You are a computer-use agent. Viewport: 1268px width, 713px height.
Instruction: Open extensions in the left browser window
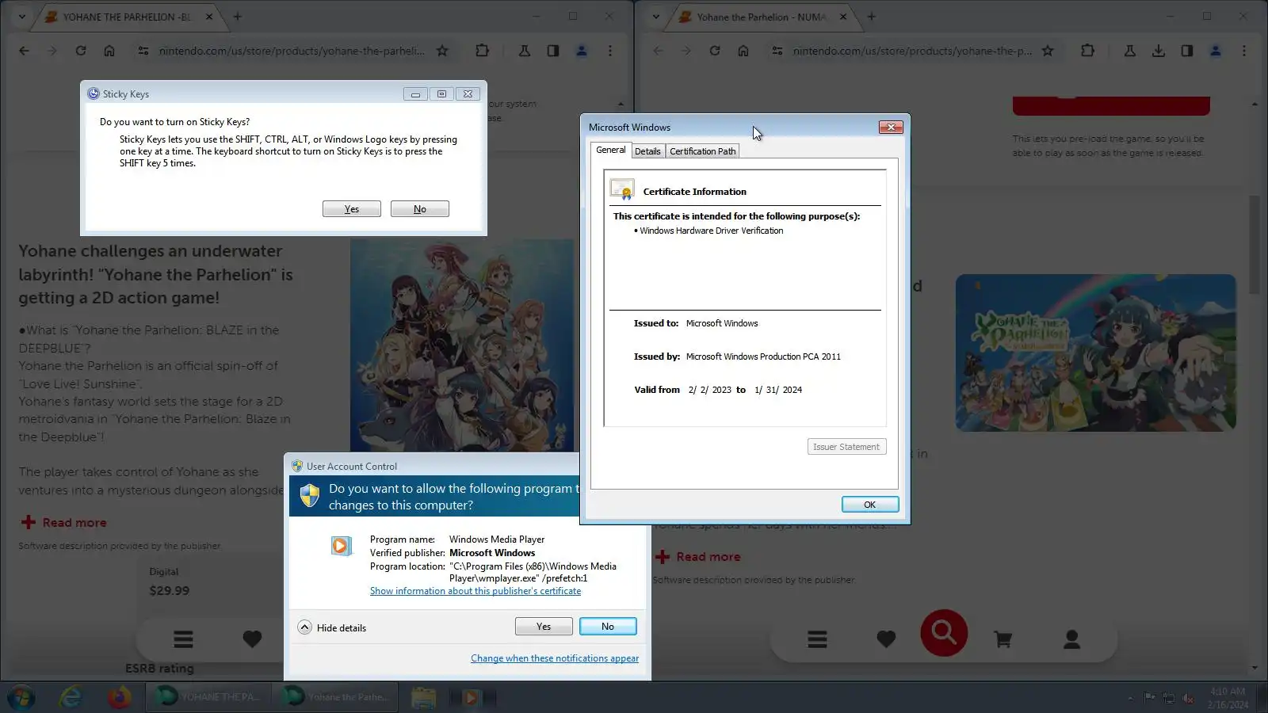482,51
